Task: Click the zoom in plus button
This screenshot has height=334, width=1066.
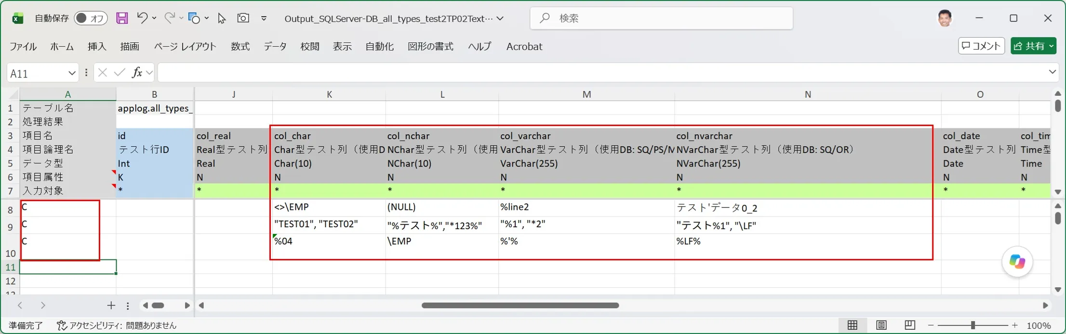Action: pyautogui.click(x=1015, y=326)
